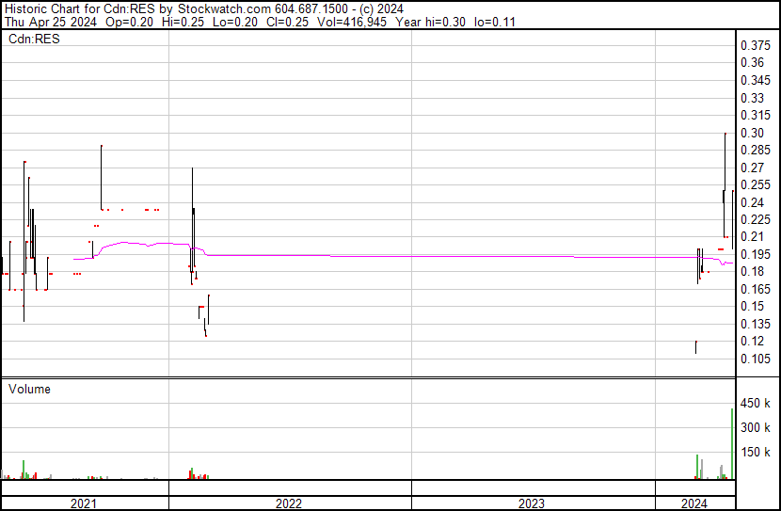Click the magenta moving average line in 2023

[x=533, y=256]
